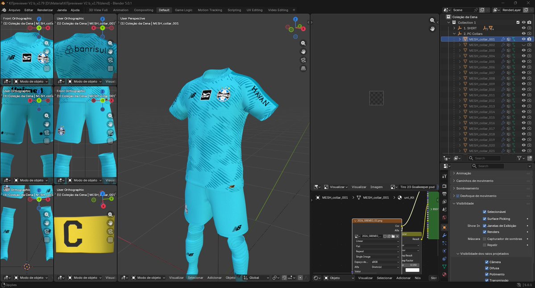Click the pan hand icon in User Perspective viewport
This screenshot has width=535, height=288.
click(303, 51)
